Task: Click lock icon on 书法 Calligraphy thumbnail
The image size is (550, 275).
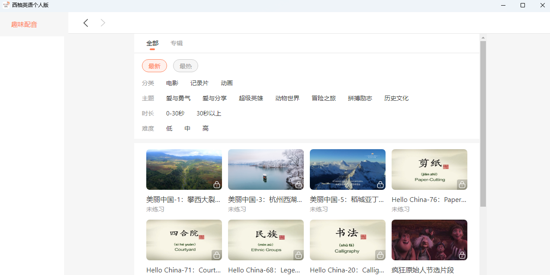Action: (380, 255)
